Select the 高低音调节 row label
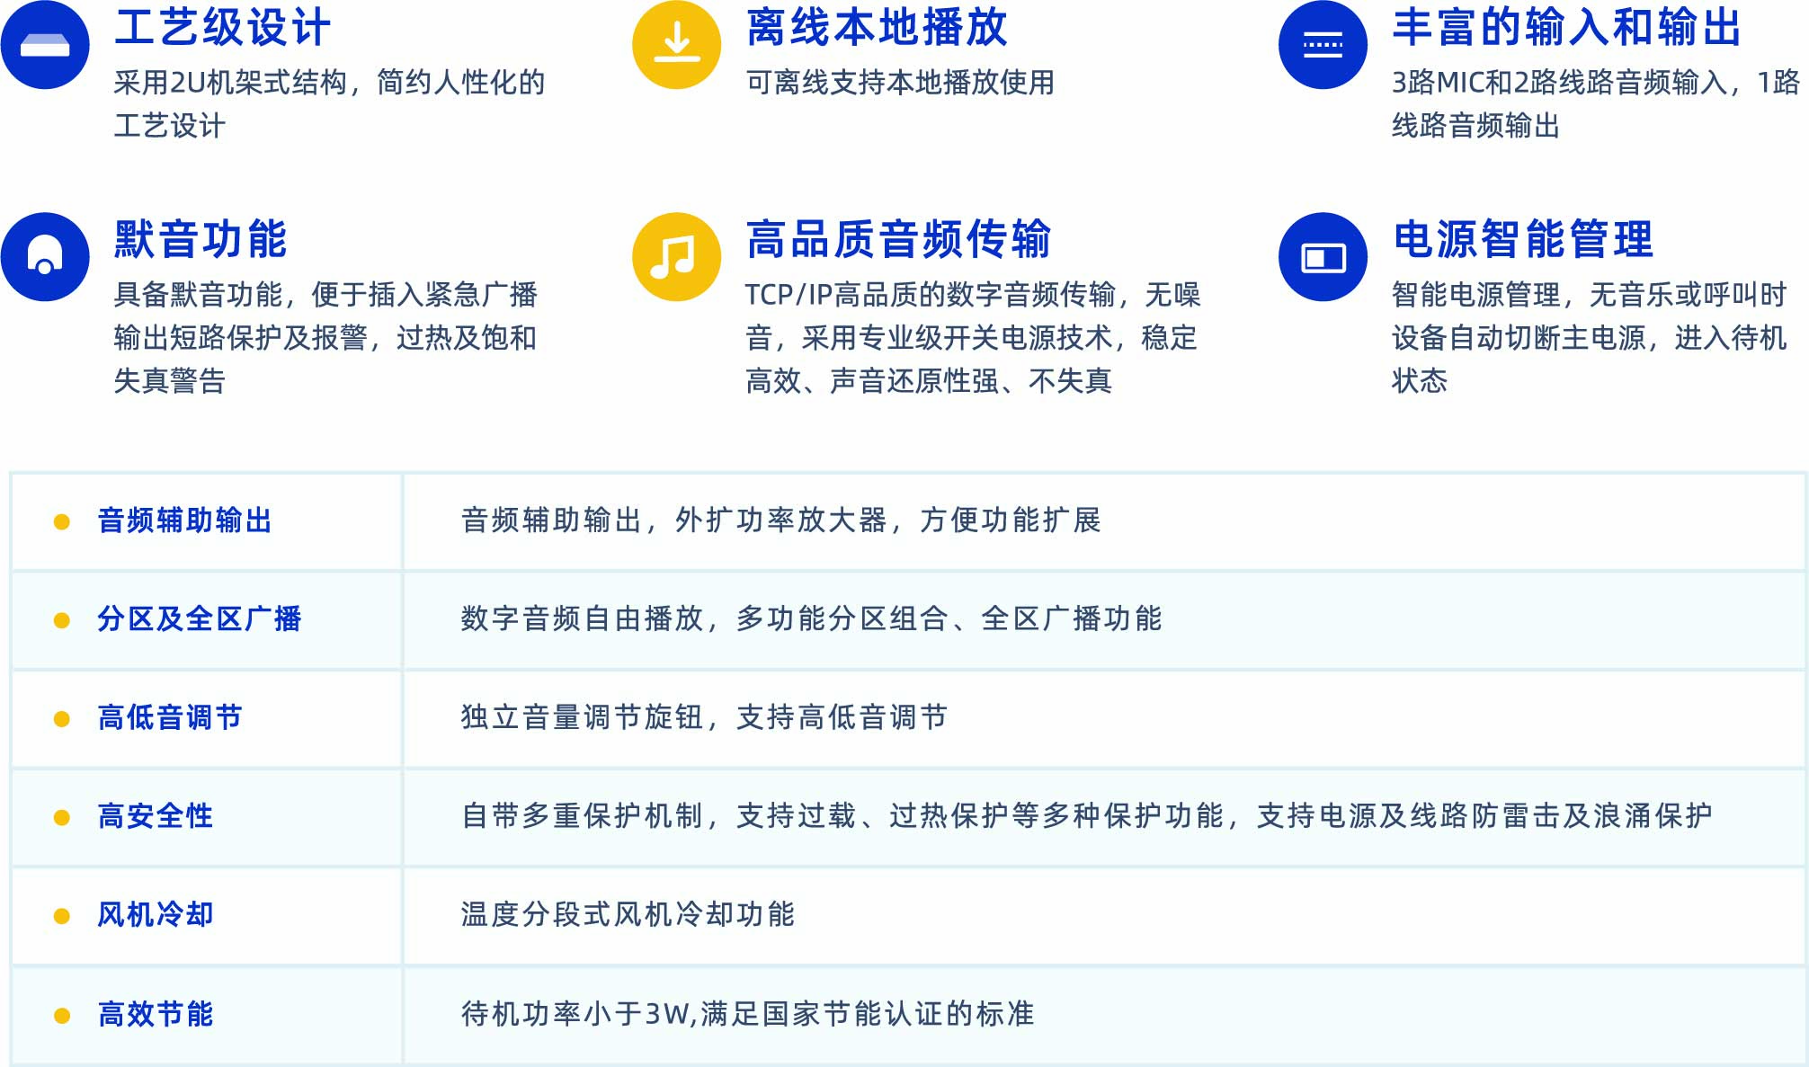This screenshot has height=1067, width=1809. pos(170,718)
